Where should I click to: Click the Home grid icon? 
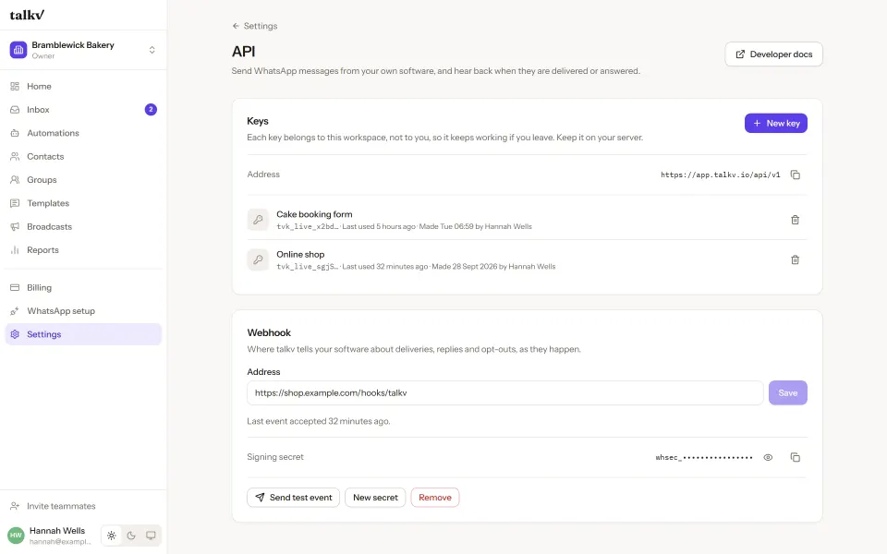15,87
